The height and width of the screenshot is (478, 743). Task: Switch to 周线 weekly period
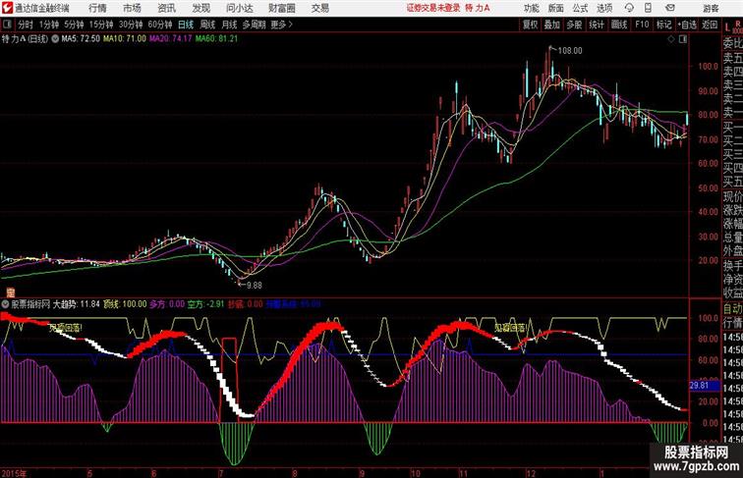click(x=207, y=24)
